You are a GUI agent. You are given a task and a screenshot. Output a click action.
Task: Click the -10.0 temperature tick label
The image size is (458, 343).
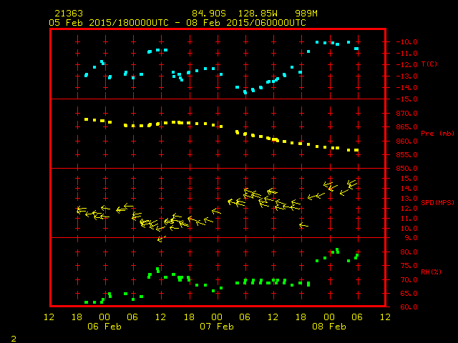click(406, 41)
